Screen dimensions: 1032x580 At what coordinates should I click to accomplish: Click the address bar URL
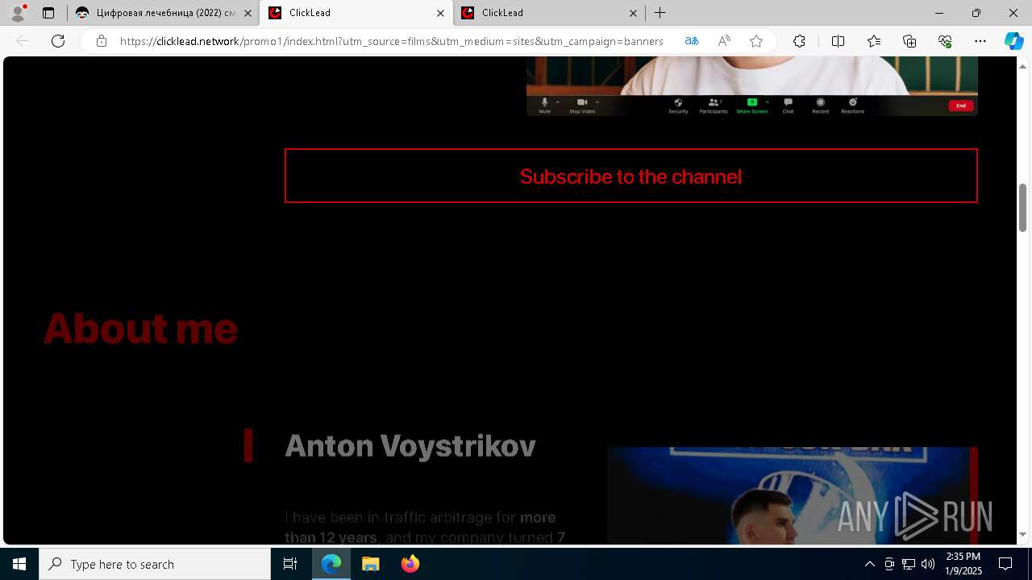tap(392, 41)
